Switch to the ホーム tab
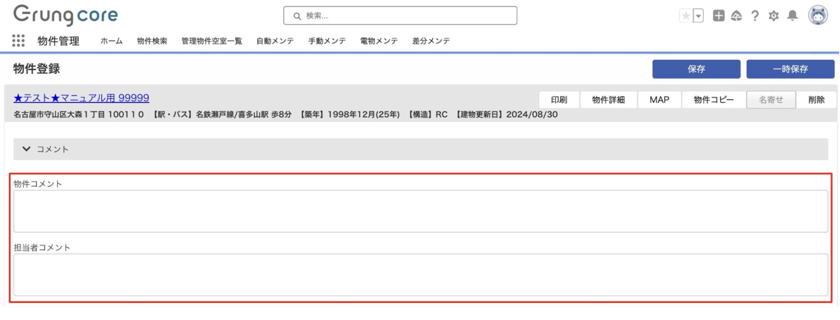 click(111, 41)
